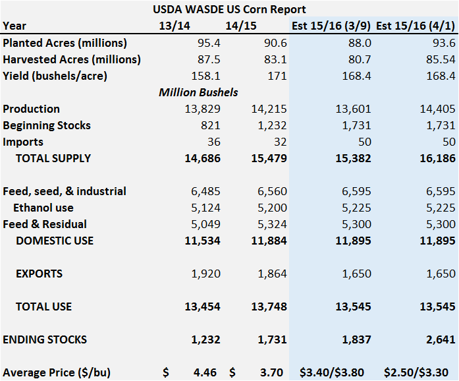
Task: Select the $2.50/$3.30 average price cell
Action: [416, 372]
